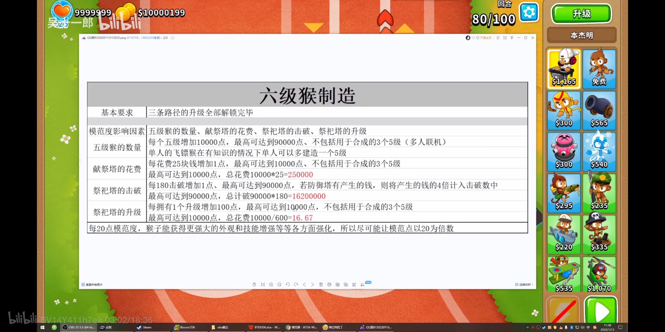Click the 查看所有图片 view all images button
The image size is (665, 332).
pos(92,285)
